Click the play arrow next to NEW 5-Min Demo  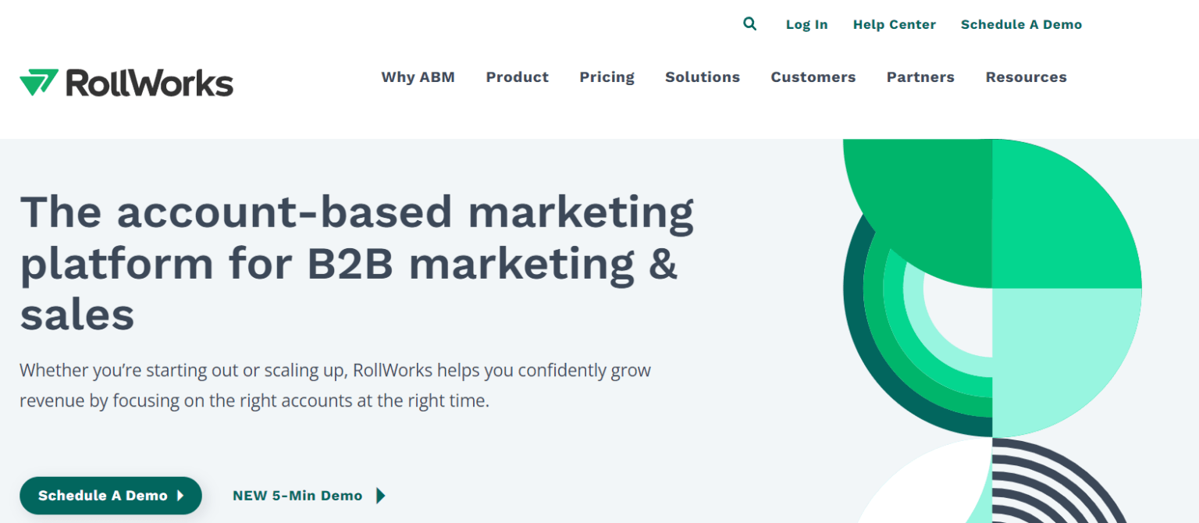pos(381,496)
